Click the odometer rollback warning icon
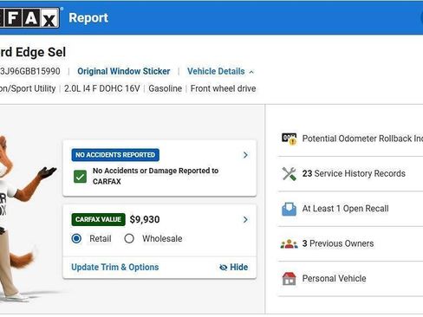 [x=290, y=139]
